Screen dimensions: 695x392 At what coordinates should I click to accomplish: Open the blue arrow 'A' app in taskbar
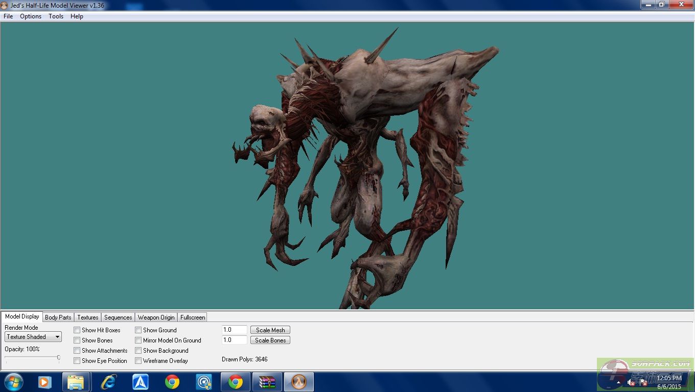coord(140,382)
